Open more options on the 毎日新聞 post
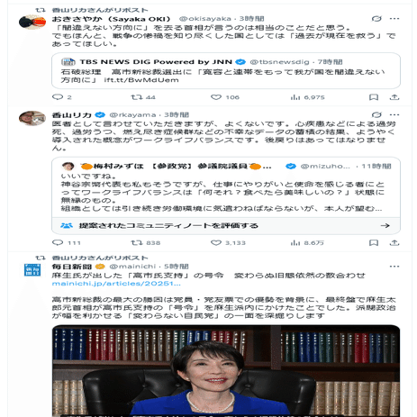Screen dimensions: 417x417 [394, 267]
